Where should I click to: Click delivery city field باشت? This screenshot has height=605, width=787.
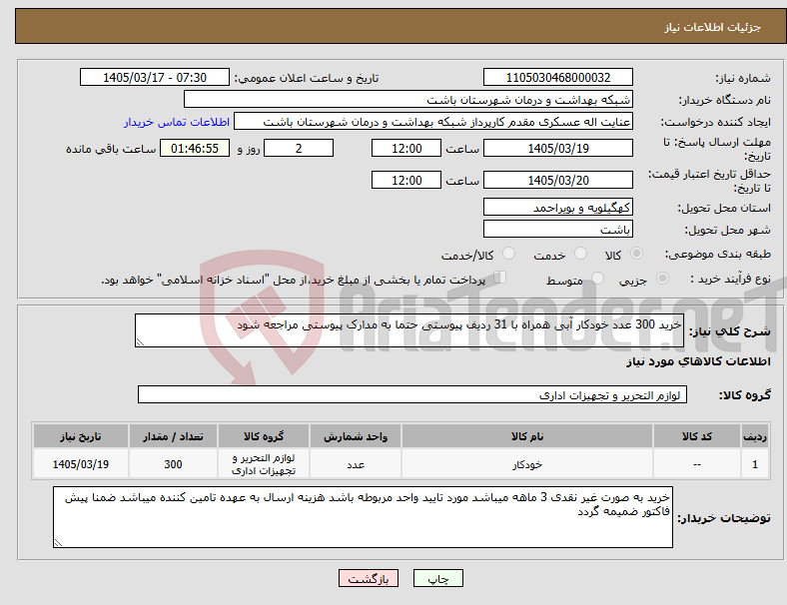tap(557, 229)
